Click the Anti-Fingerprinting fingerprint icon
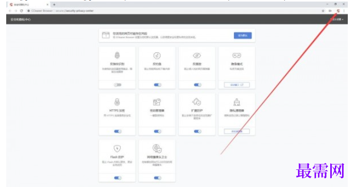Screen dimensions: 354x187 117,55
